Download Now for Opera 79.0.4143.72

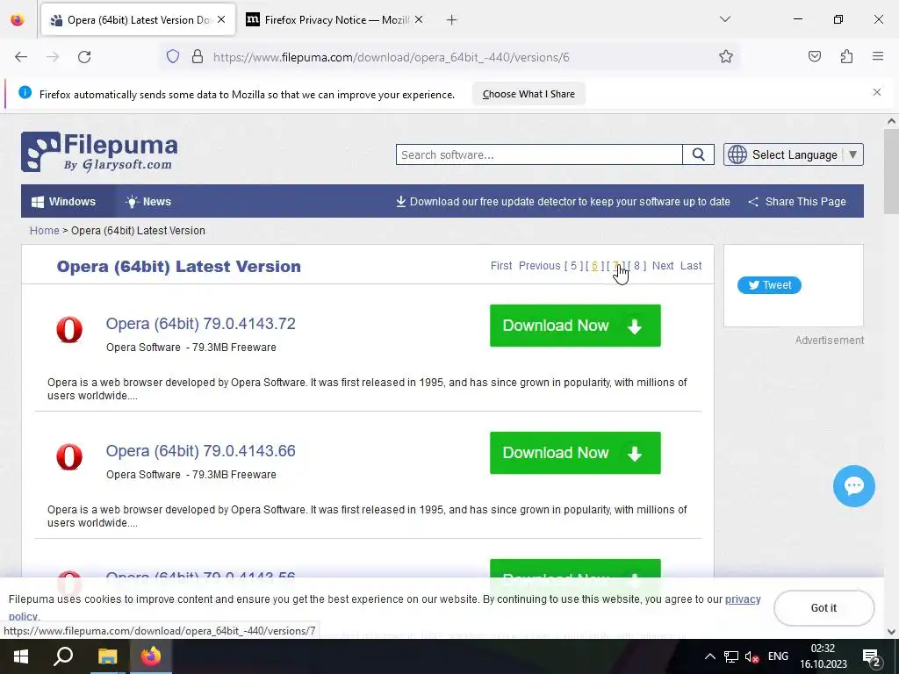(575, 326)
